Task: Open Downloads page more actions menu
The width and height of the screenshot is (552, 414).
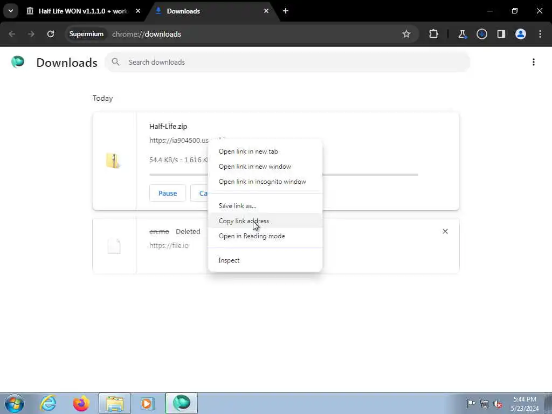Action: (534, 63)
